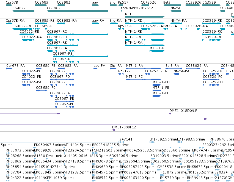Select the MTF-1-PE protein label
234x182 pixels.
[x=161, y=93]
